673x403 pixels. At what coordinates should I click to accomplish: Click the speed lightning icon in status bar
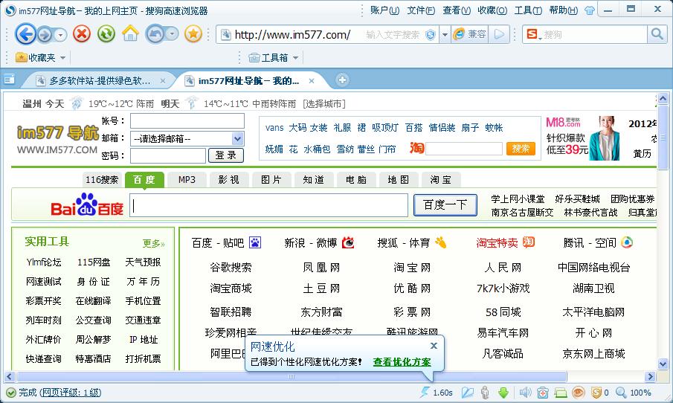pyautogui.click(x=425, y=392)
